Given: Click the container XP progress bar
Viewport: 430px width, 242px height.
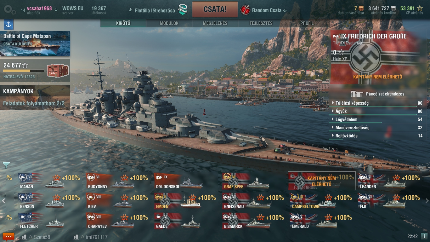Looking at the screenshot, I should [x=24, y=71].
